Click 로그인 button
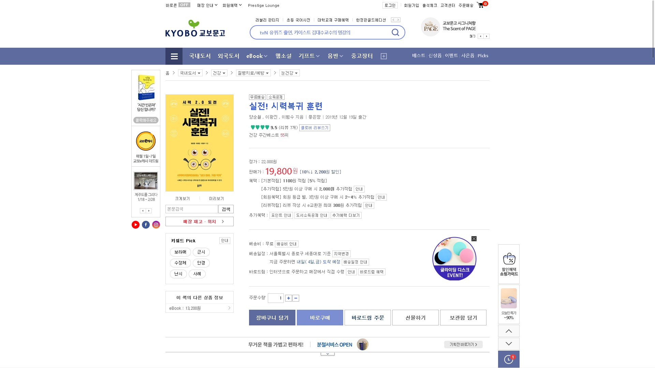Viewport: 655px width, 368px height. (390, 5)
